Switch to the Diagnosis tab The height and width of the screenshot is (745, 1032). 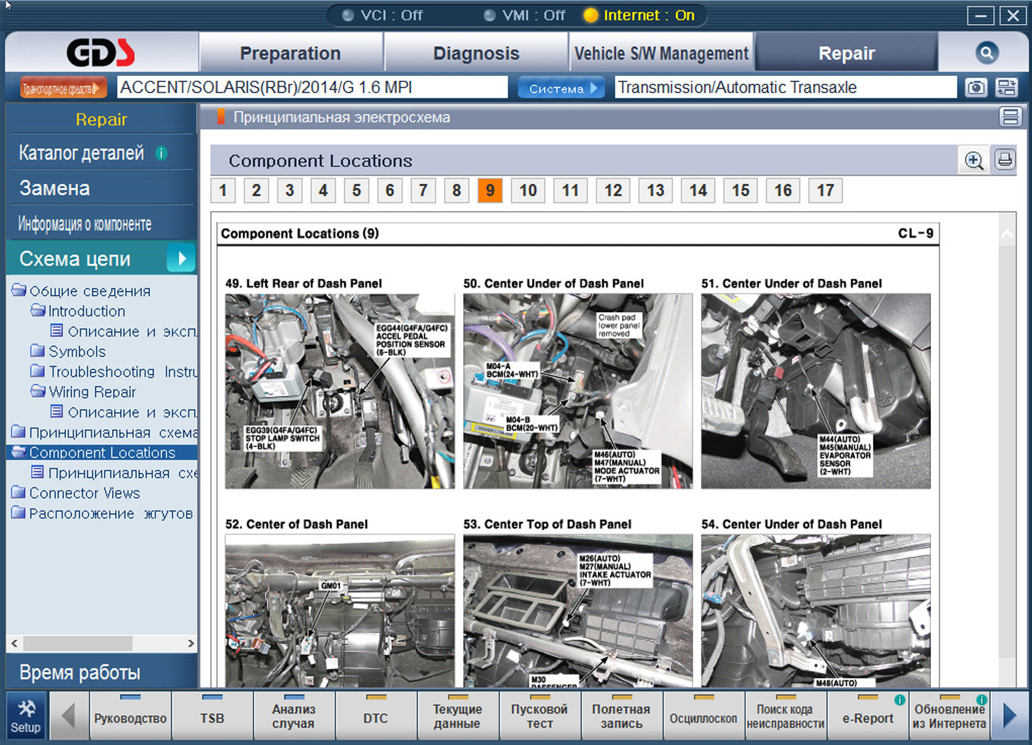476,54
